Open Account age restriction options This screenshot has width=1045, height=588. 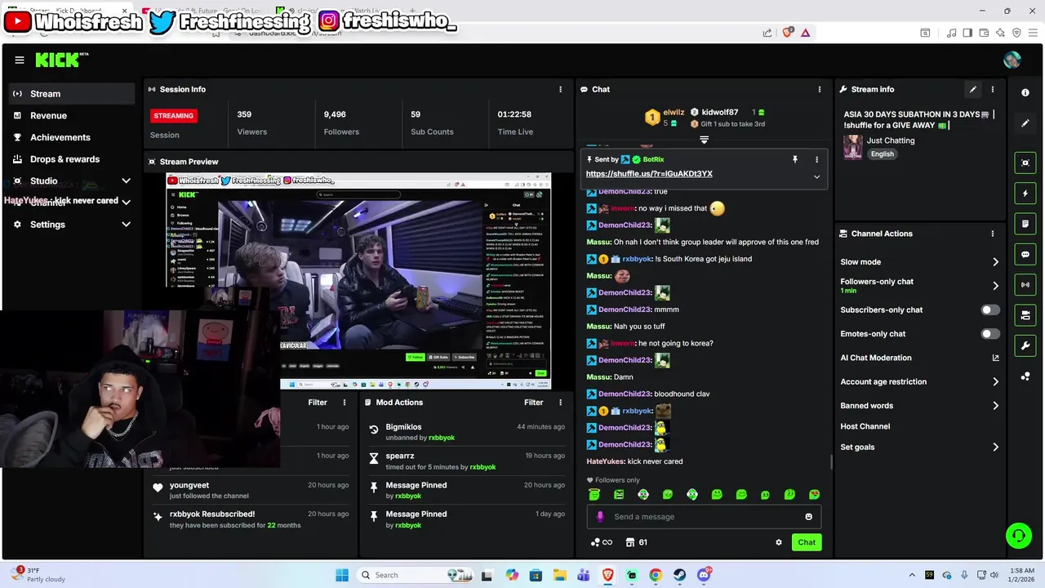point(995,381)
